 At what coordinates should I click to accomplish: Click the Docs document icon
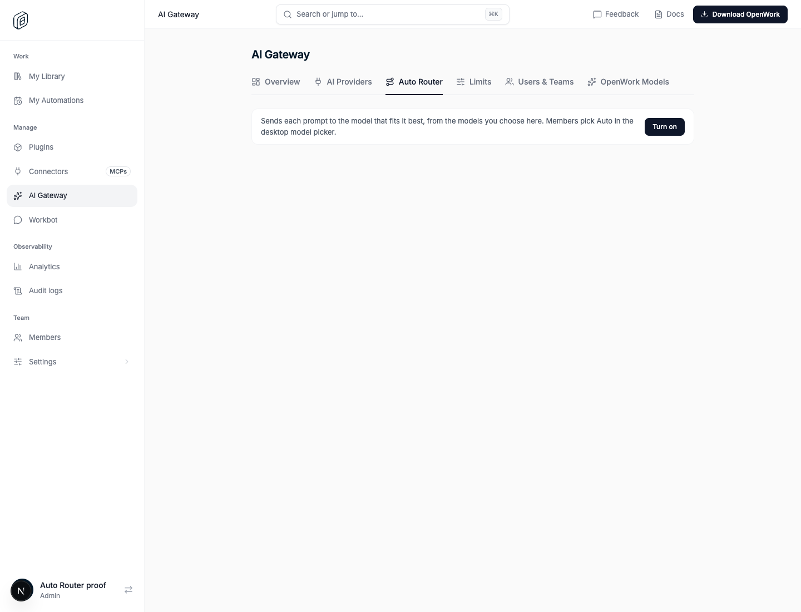[659, 14]
